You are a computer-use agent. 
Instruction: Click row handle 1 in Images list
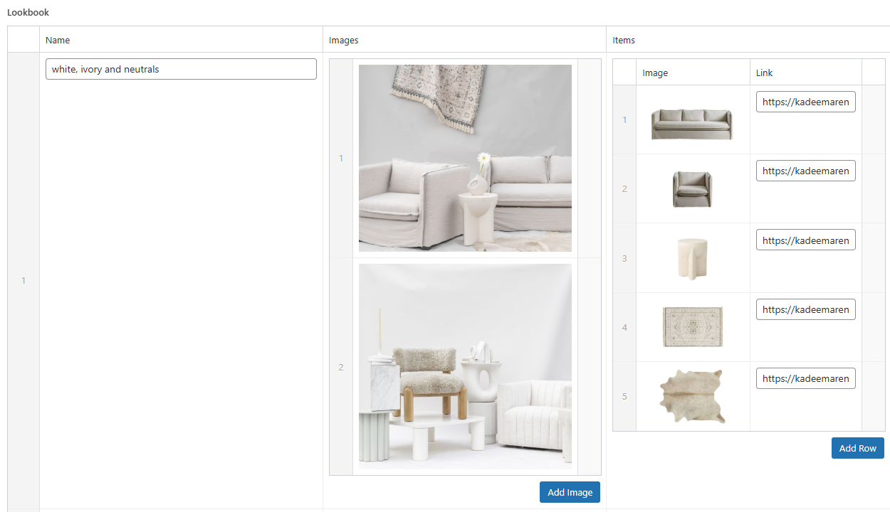coord(341,158)
